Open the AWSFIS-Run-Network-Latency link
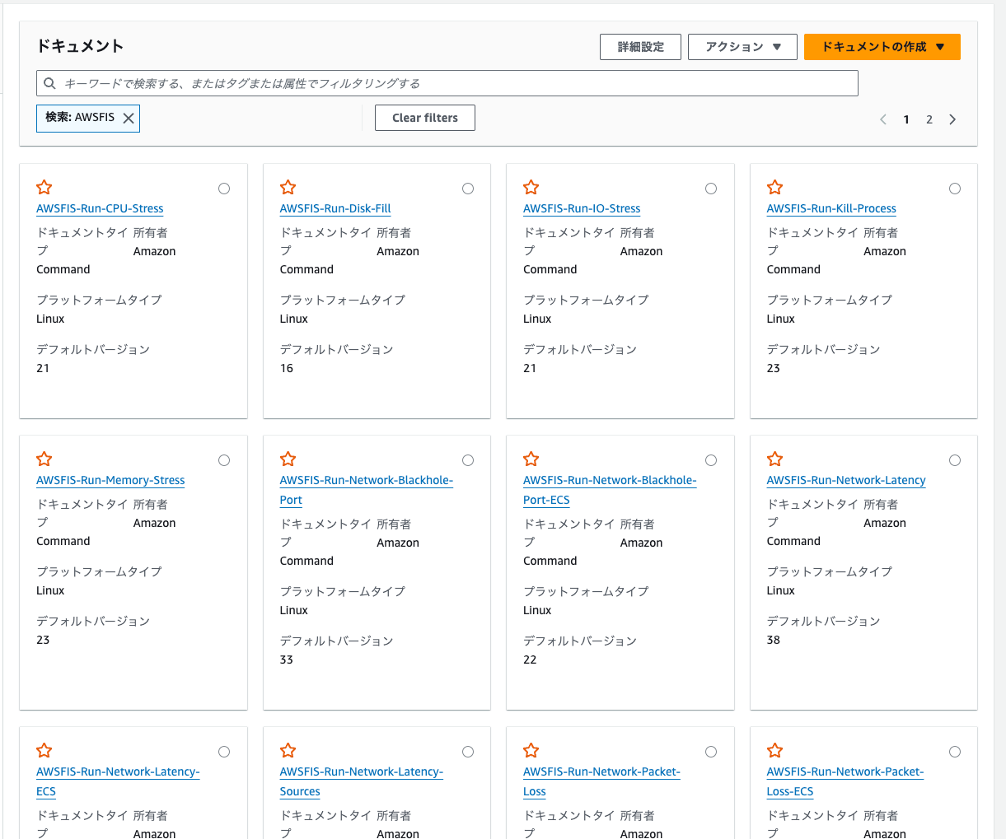1006x839 pixels. point(846,480)
